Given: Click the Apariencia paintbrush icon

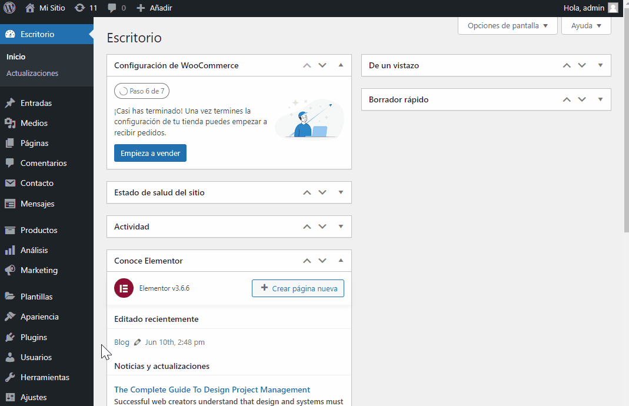Looking at the screenshot, I should 10,317.
